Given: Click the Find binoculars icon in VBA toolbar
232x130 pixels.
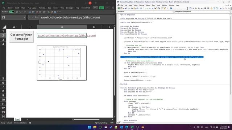Looking at the screenshot, I should pyautogui.click(x=137, y=8).
